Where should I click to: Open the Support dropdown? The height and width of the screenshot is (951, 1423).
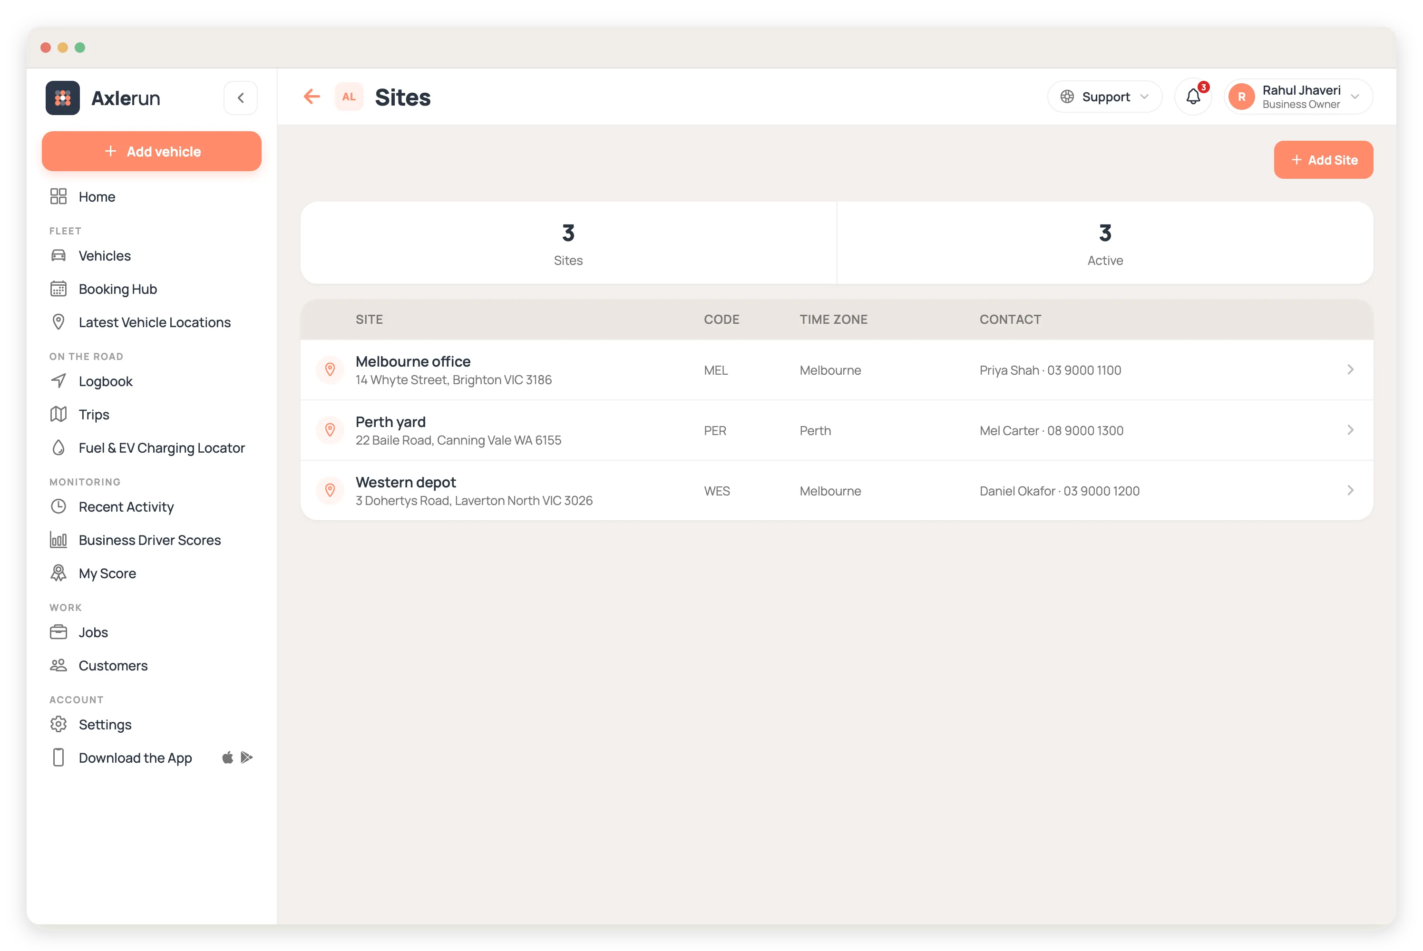click(x=1104, y=97)
